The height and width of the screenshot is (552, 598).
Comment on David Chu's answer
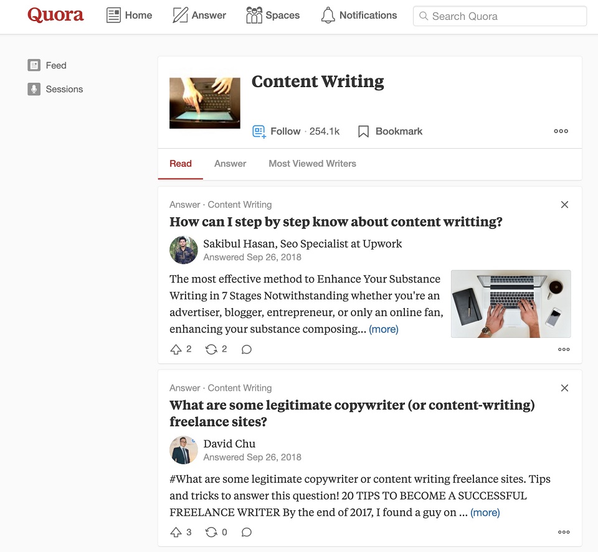(x=247, y=532)
